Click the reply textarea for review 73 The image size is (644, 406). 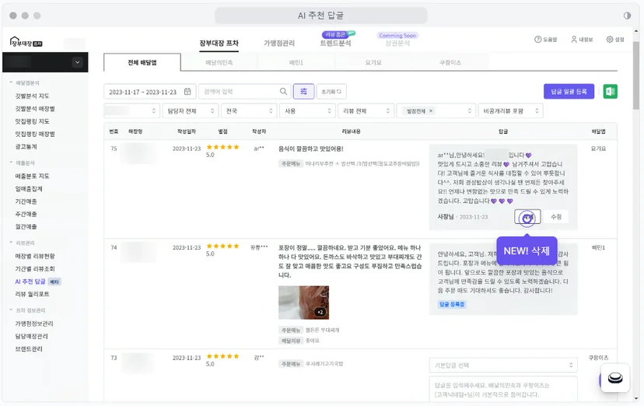[503, 389]
